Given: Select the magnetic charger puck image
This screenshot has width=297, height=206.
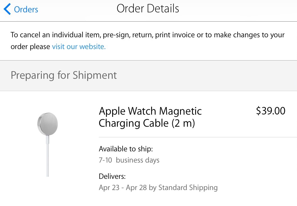Looking at the screenshot, I should (x=48, y=124).
